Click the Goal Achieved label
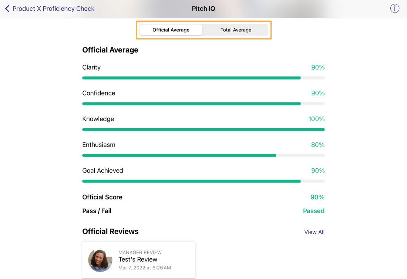Viewport: 407px width, 279px height. pyautogui.click(x=102, y=171)
